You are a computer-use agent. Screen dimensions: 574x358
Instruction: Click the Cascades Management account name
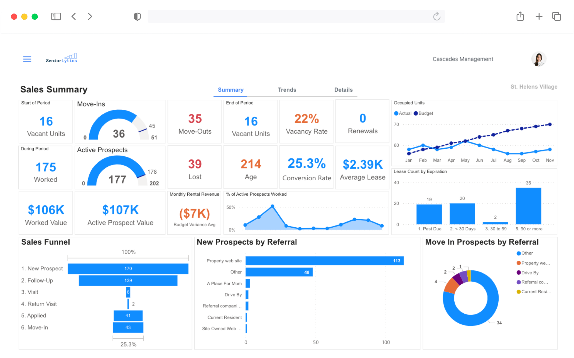tap(463, 59)
